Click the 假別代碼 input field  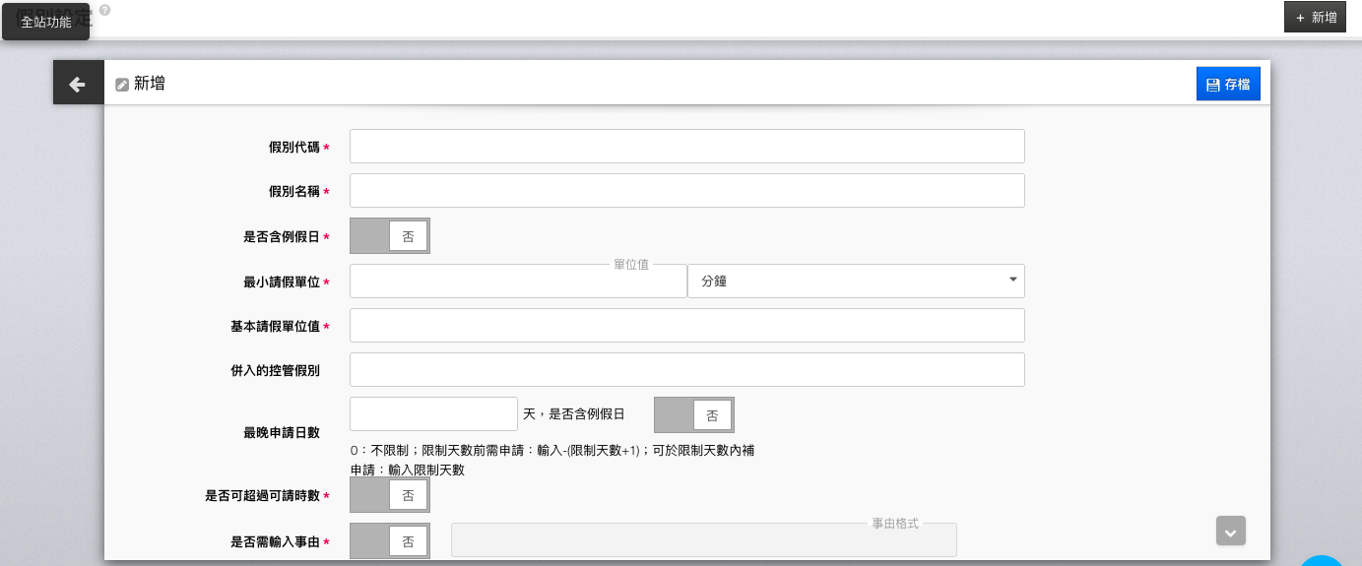click(686, 147)
